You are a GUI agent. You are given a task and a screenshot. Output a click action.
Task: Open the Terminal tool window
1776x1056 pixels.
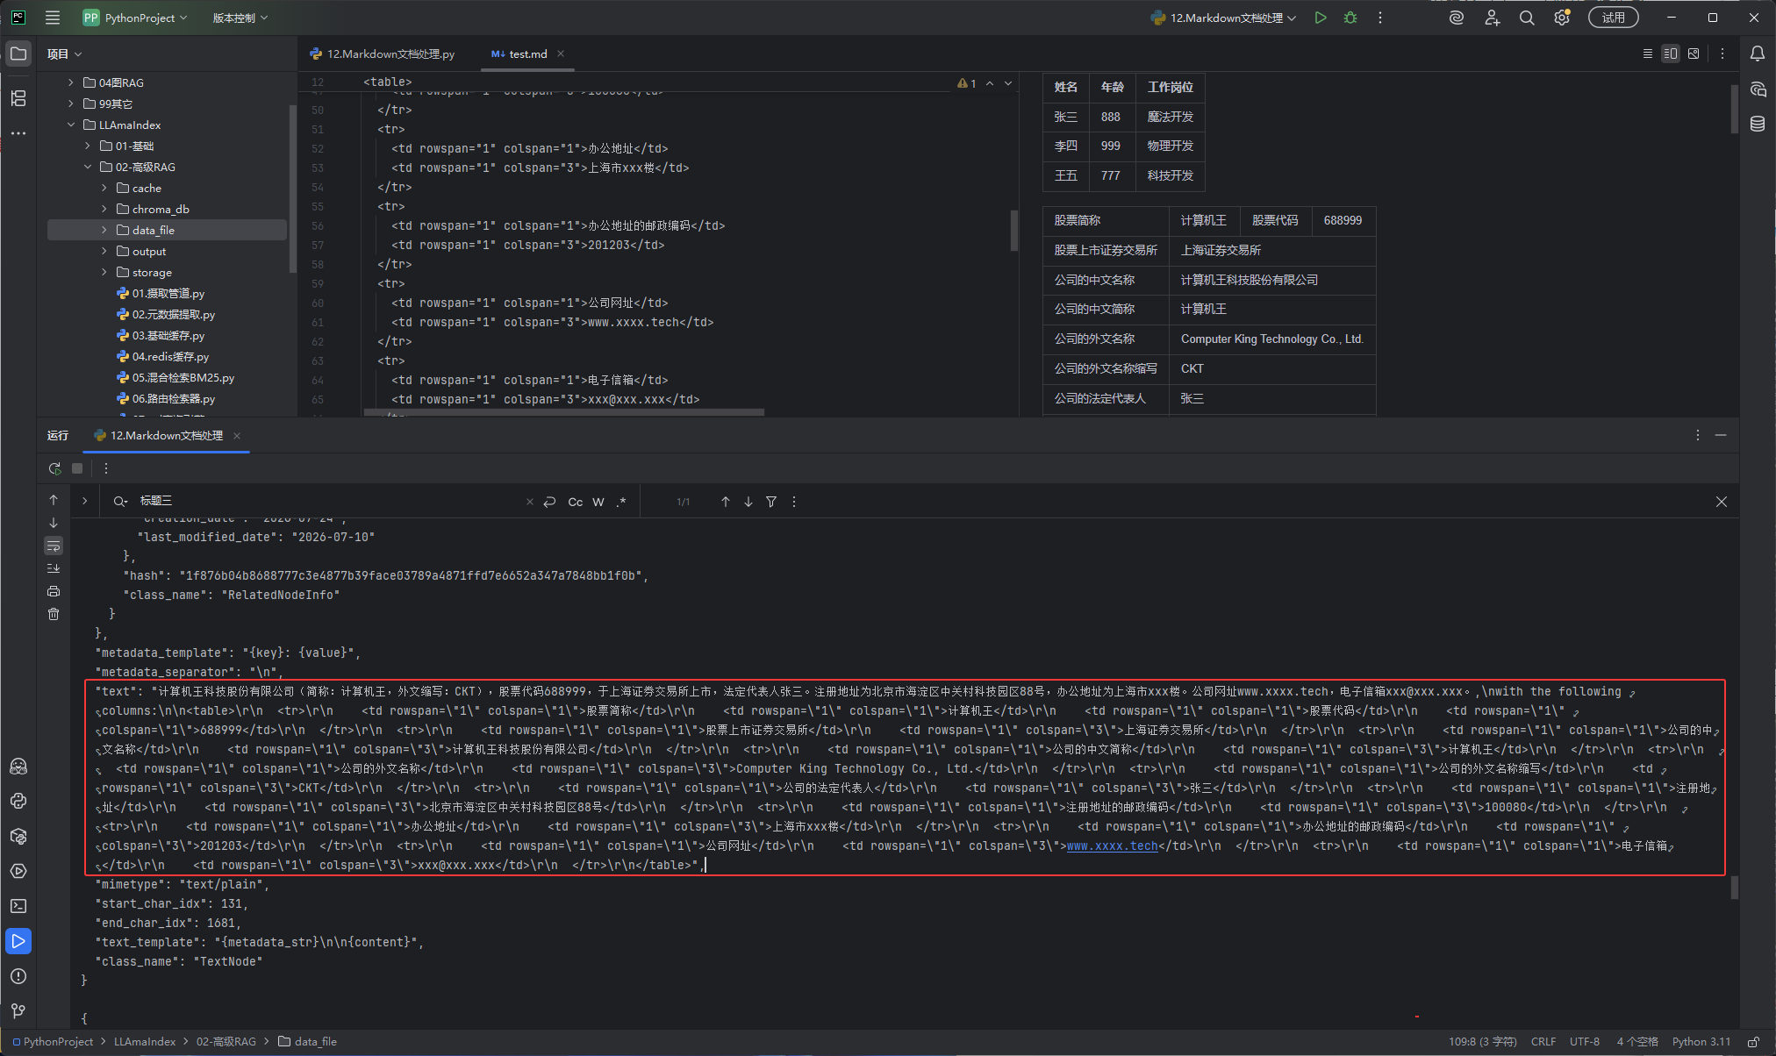coord(18,906)
